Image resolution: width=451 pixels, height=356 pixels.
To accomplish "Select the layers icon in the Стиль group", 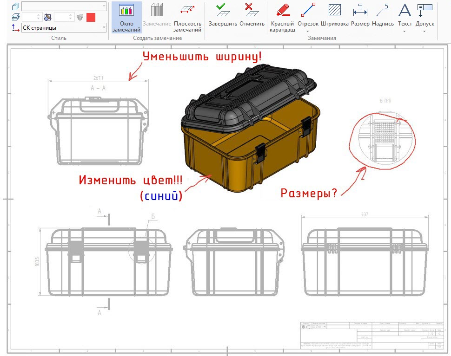I will 15,17.
